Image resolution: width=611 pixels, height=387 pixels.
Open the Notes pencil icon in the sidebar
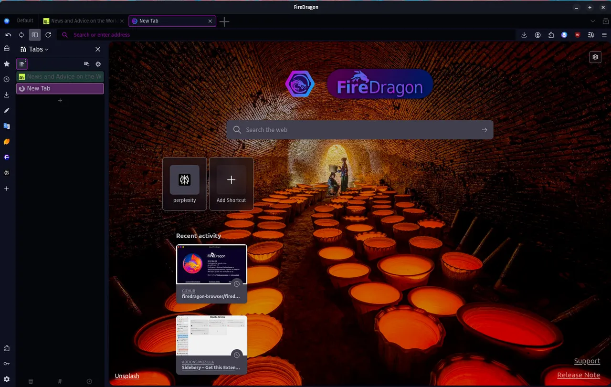tap(7, 111)
